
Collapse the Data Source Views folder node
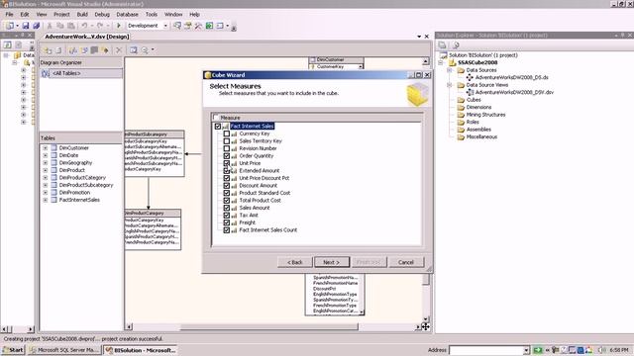(x=450, y=85)
